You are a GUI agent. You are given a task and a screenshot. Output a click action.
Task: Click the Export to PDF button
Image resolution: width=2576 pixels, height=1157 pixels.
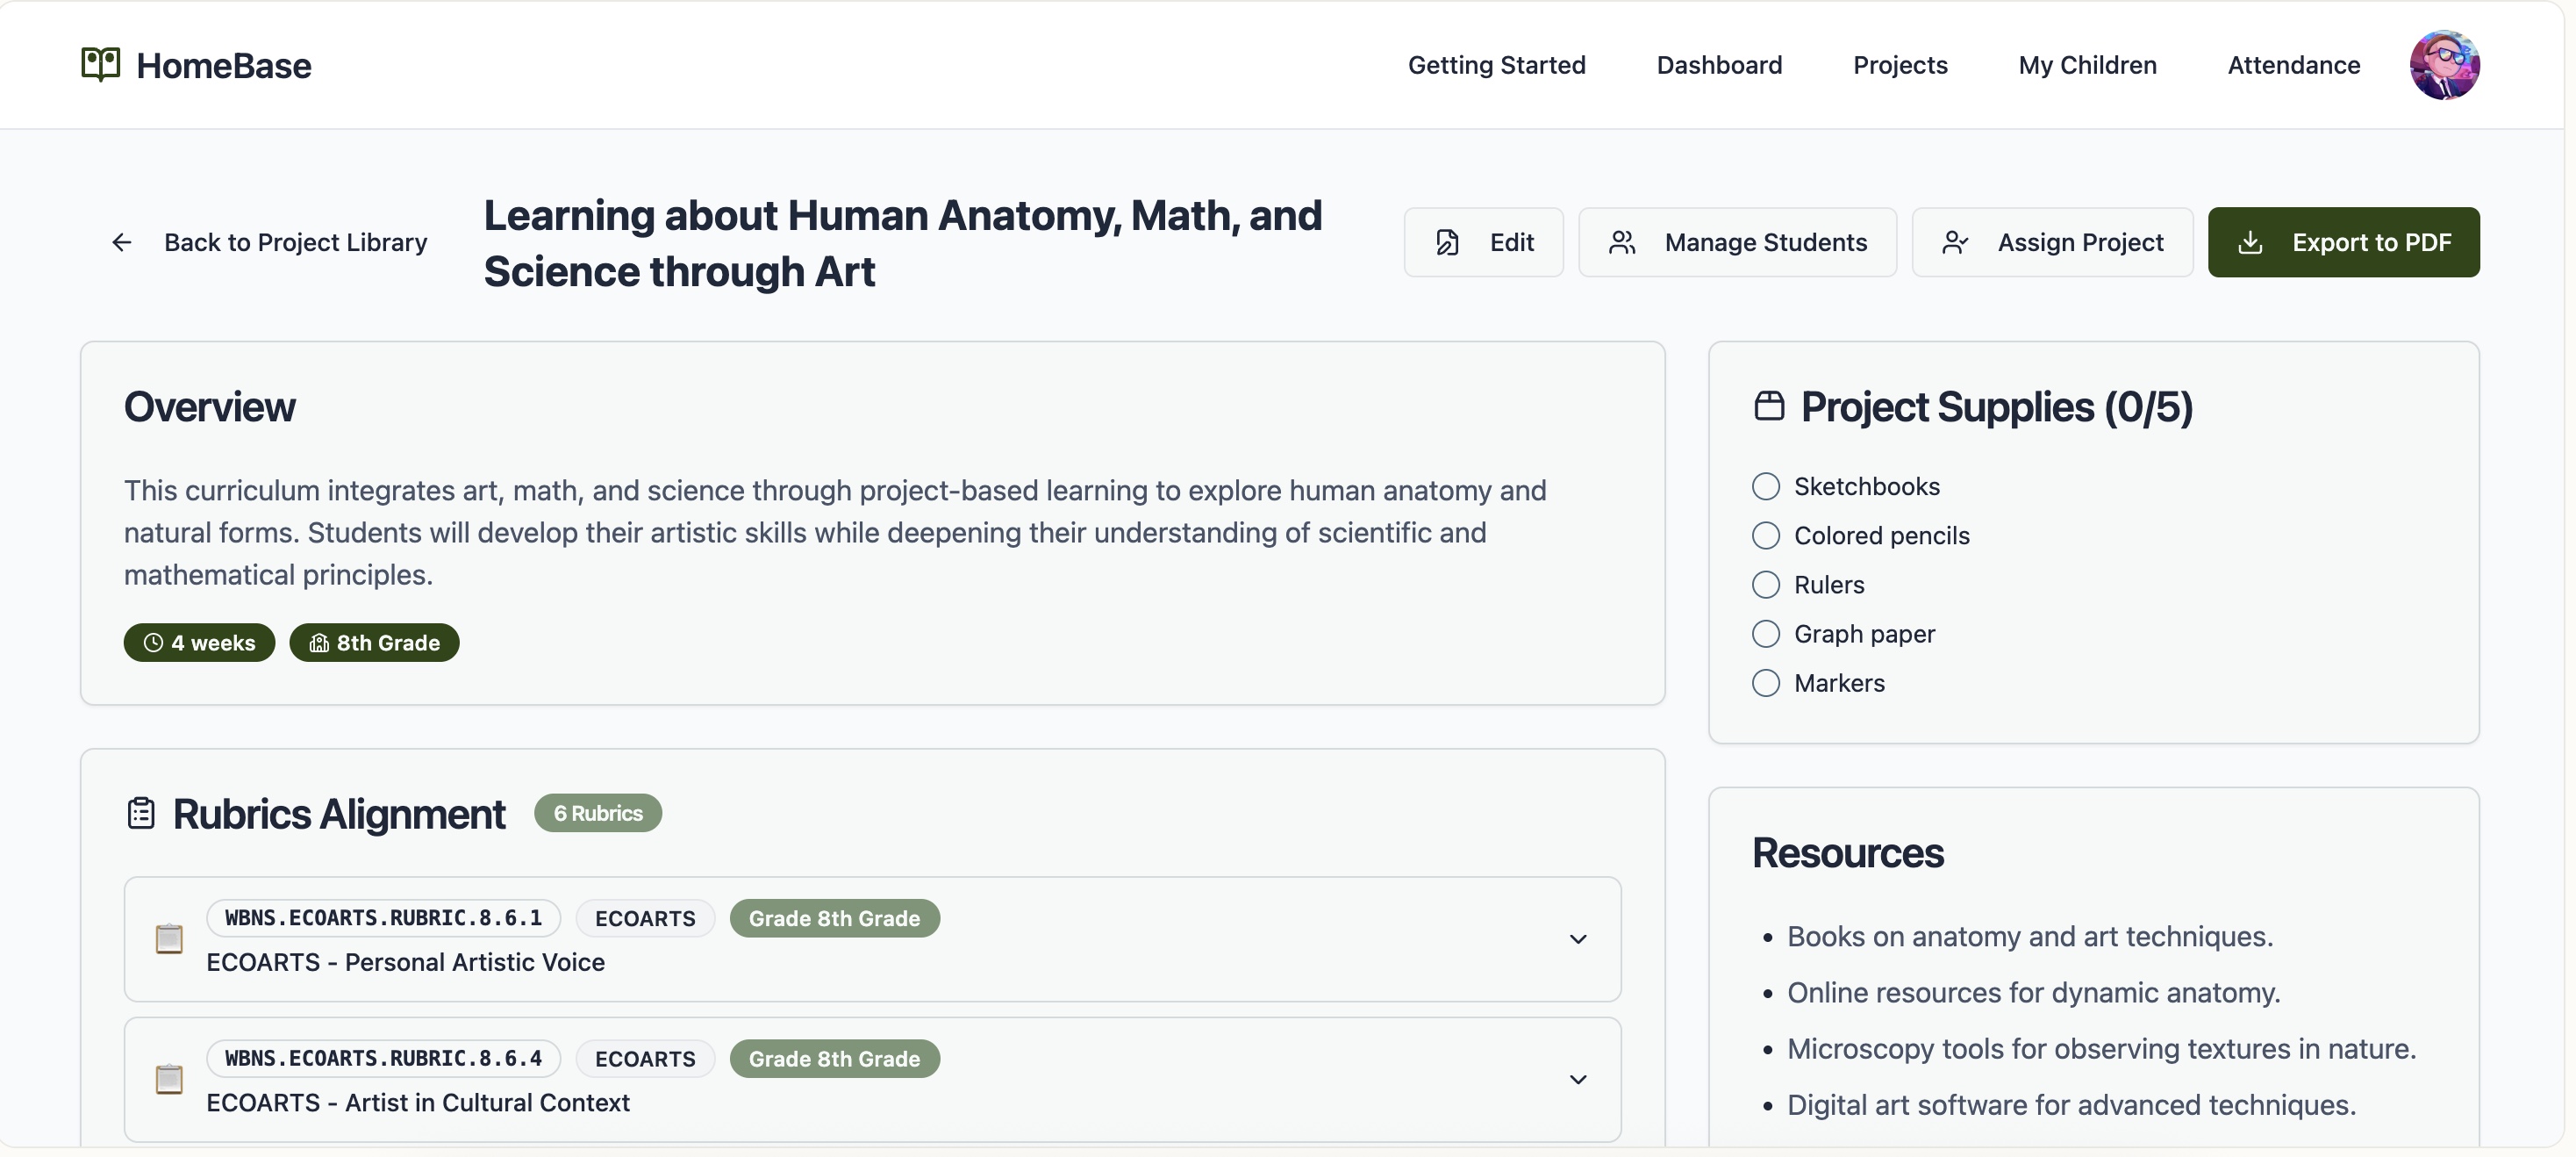pyautogui.click(x=2344, y=241)
